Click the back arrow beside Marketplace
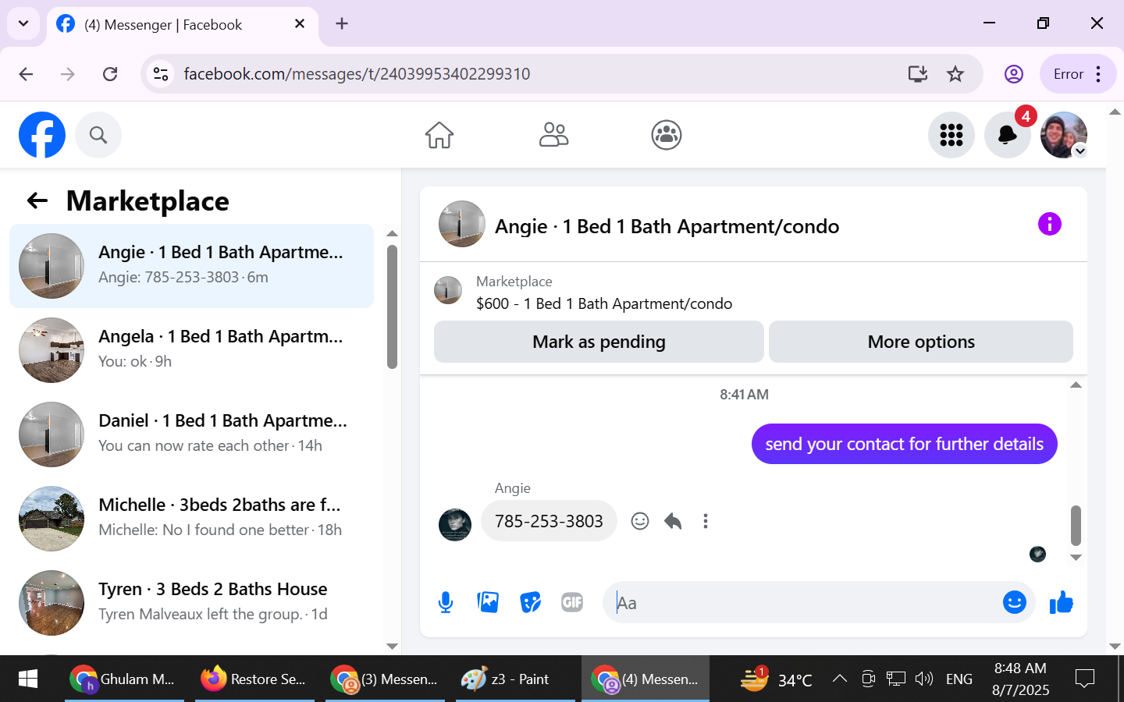This screenshot has height=702, width=1124. point(37,201)
